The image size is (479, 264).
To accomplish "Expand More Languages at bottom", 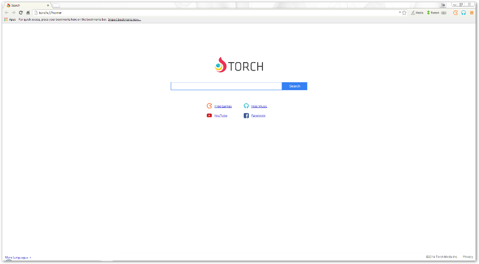I will (x=18, y=257).
